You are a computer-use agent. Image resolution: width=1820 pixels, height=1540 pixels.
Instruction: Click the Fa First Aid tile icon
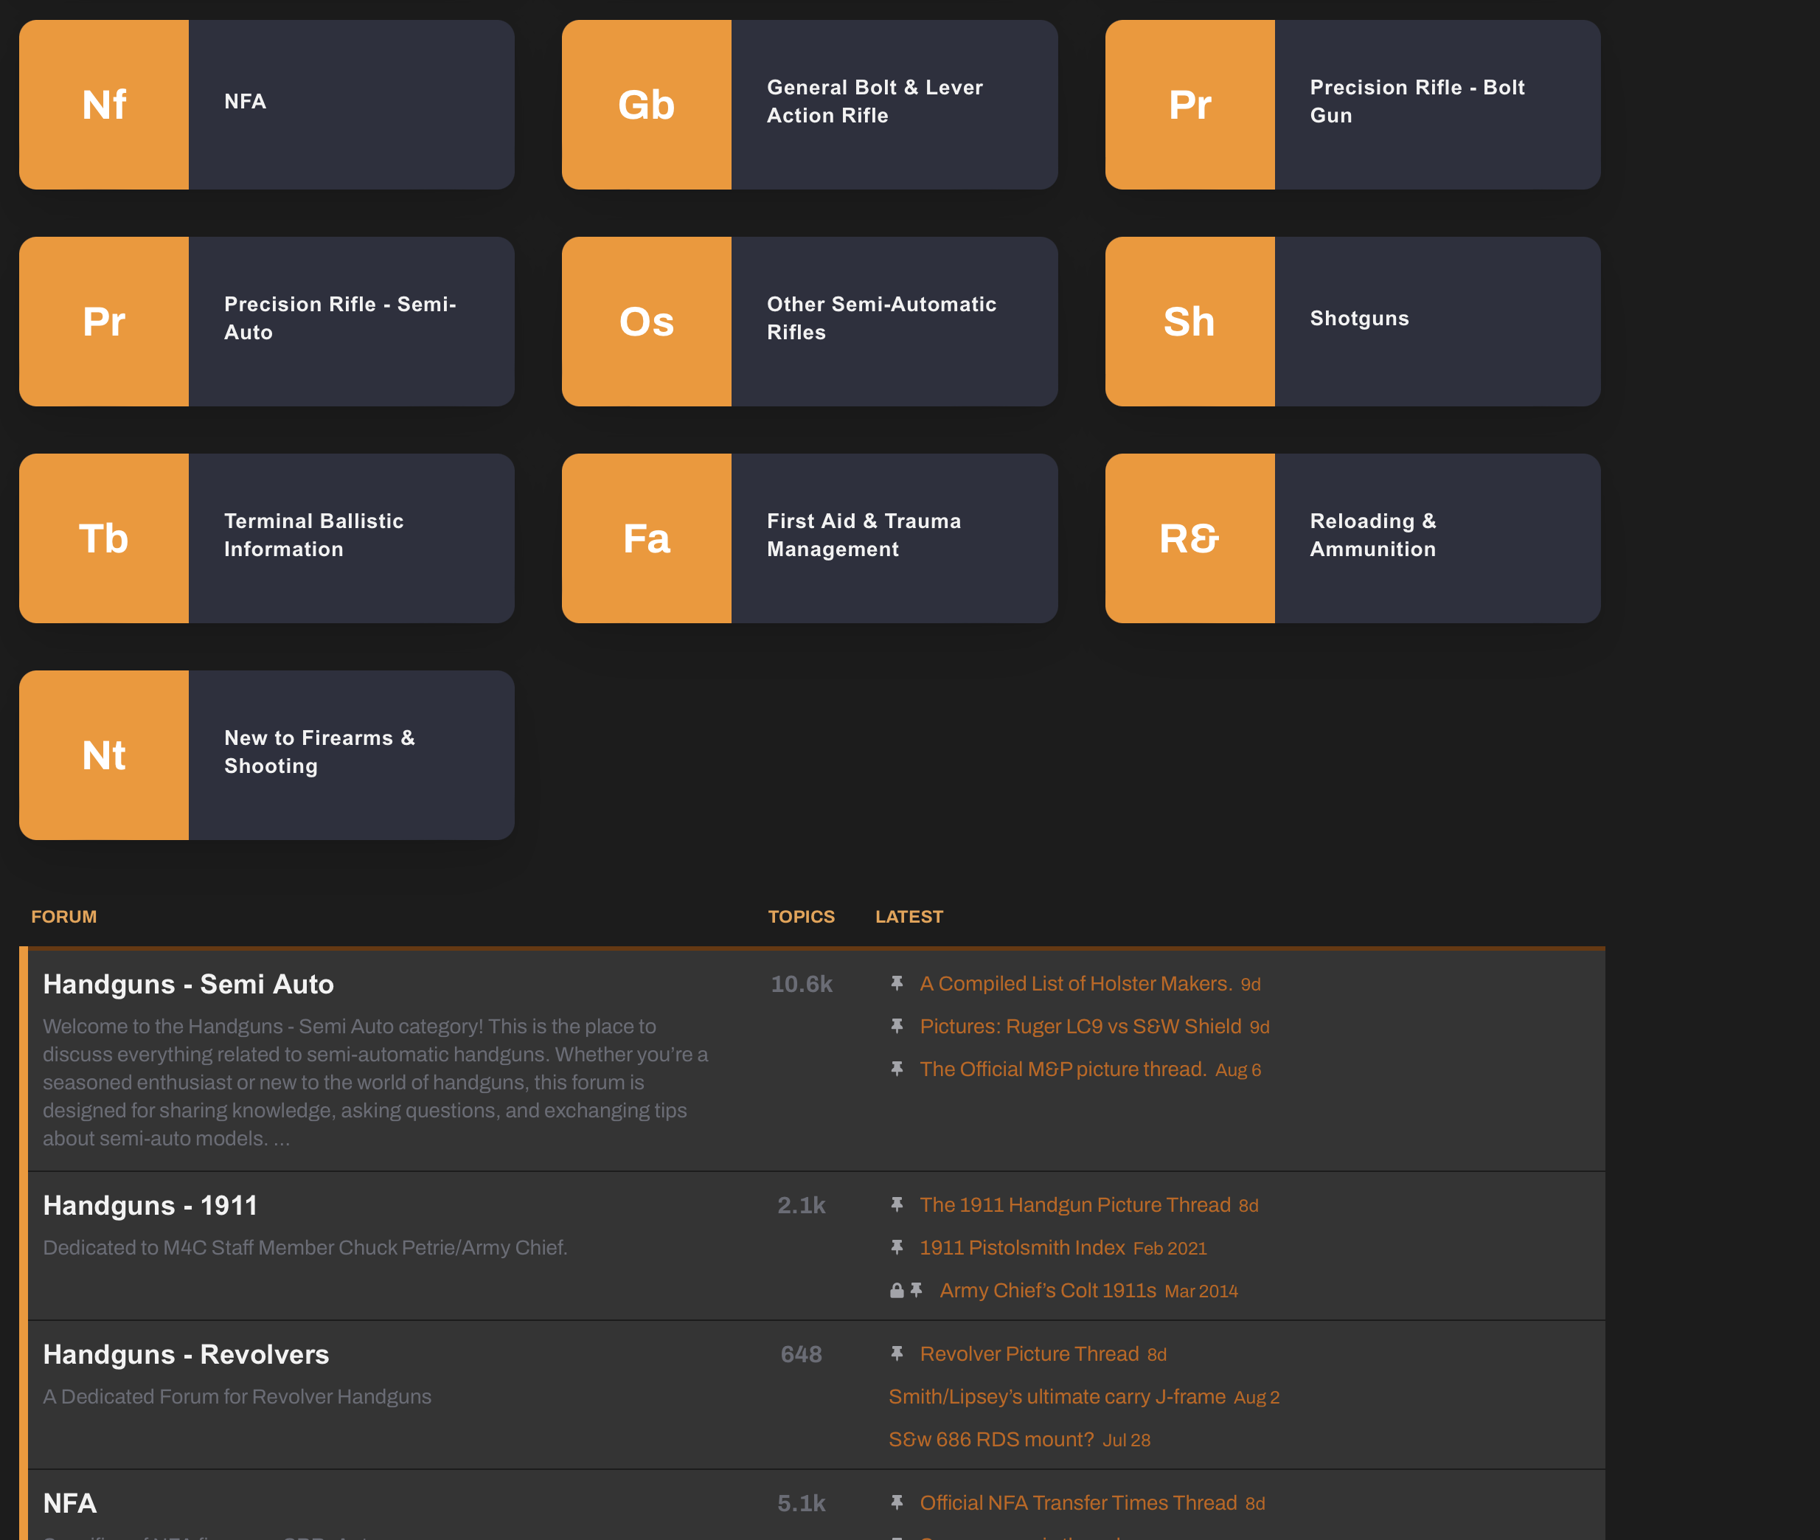[x=646, y=538]
